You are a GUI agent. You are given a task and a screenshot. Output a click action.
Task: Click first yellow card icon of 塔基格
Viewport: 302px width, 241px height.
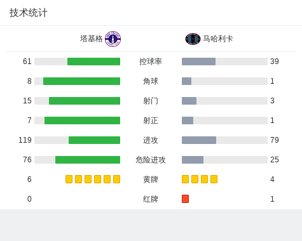point(69,179)
